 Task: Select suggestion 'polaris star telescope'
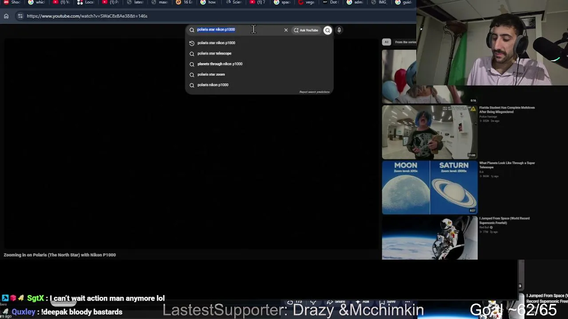click(259, 53)
